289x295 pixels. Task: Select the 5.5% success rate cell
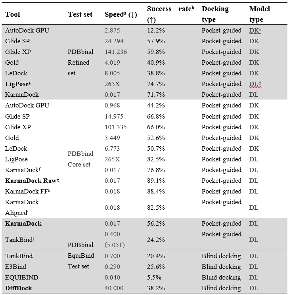tap(154, 277)
